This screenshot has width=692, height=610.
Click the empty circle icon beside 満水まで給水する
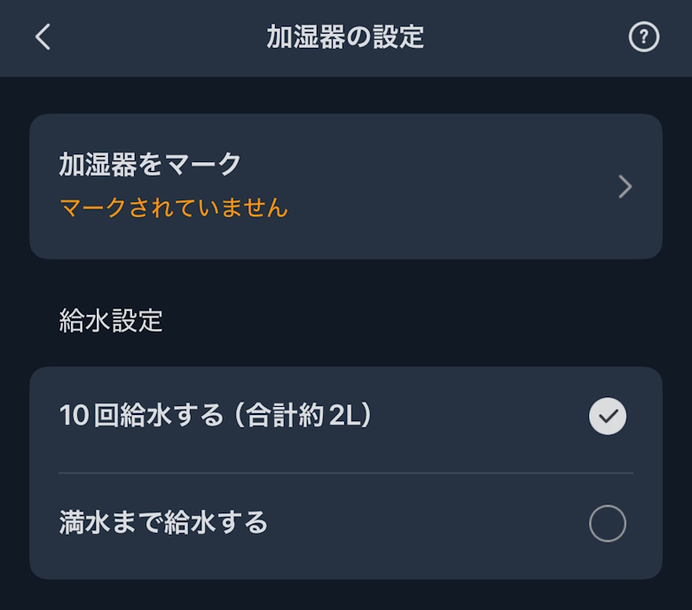point(608,524)
